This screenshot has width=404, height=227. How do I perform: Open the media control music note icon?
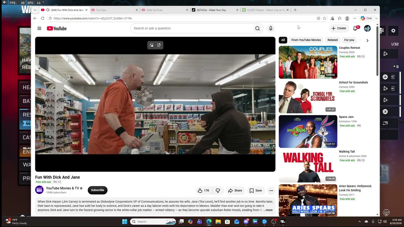[x=332, y=18]
